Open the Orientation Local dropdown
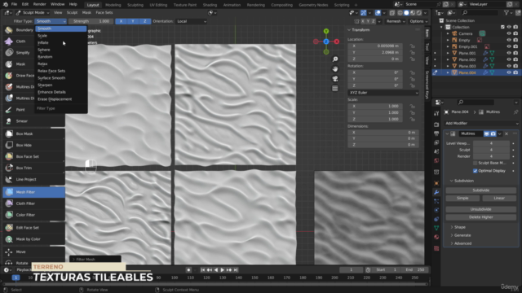 (x=192, y=21)
